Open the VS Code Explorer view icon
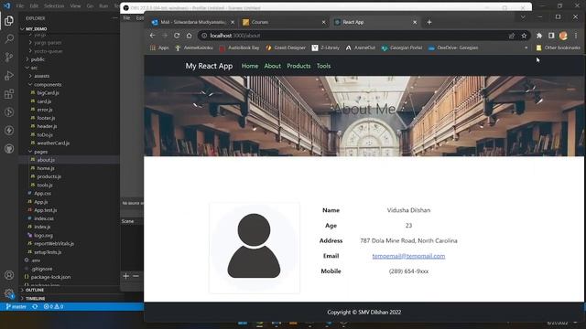This screenshot has width=586, height=329. [9, 20]
